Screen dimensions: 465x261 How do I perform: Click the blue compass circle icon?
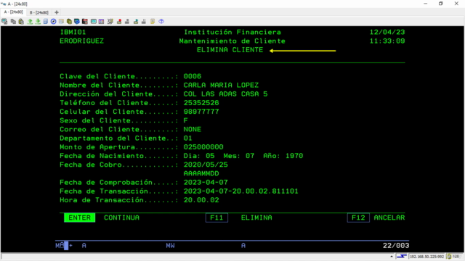(53, 21)
